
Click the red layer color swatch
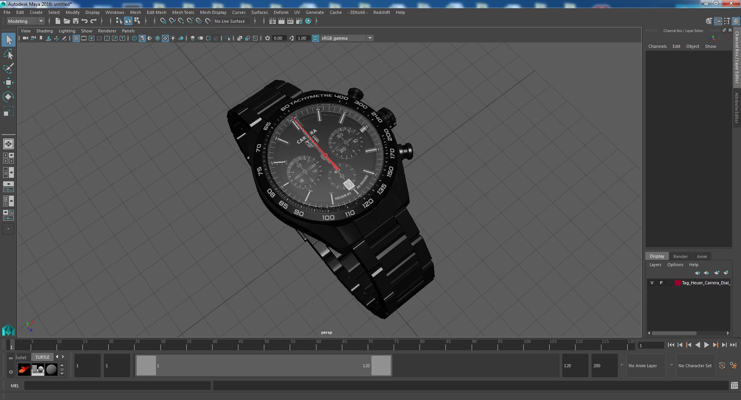[x=678, y=283]
